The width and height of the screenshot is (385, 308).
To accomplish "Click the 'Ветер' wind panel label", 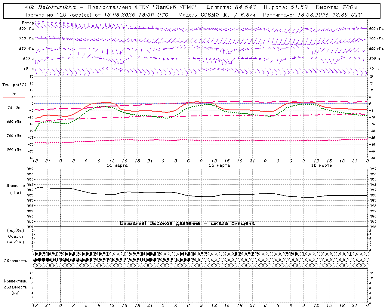I will 28,23.
